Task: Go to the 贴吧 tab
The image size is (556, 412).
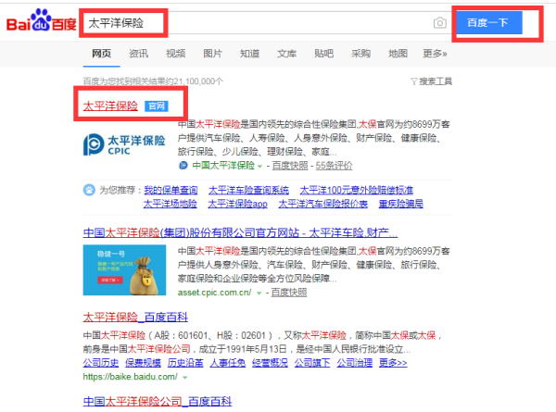Action: pos(323,54)
